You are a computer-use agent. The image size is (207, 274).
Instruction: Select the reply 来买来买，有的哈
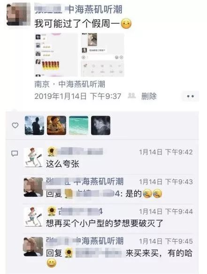159,253
